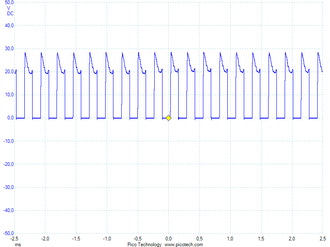Click the V unit label
330x247 pixels.
8,8
